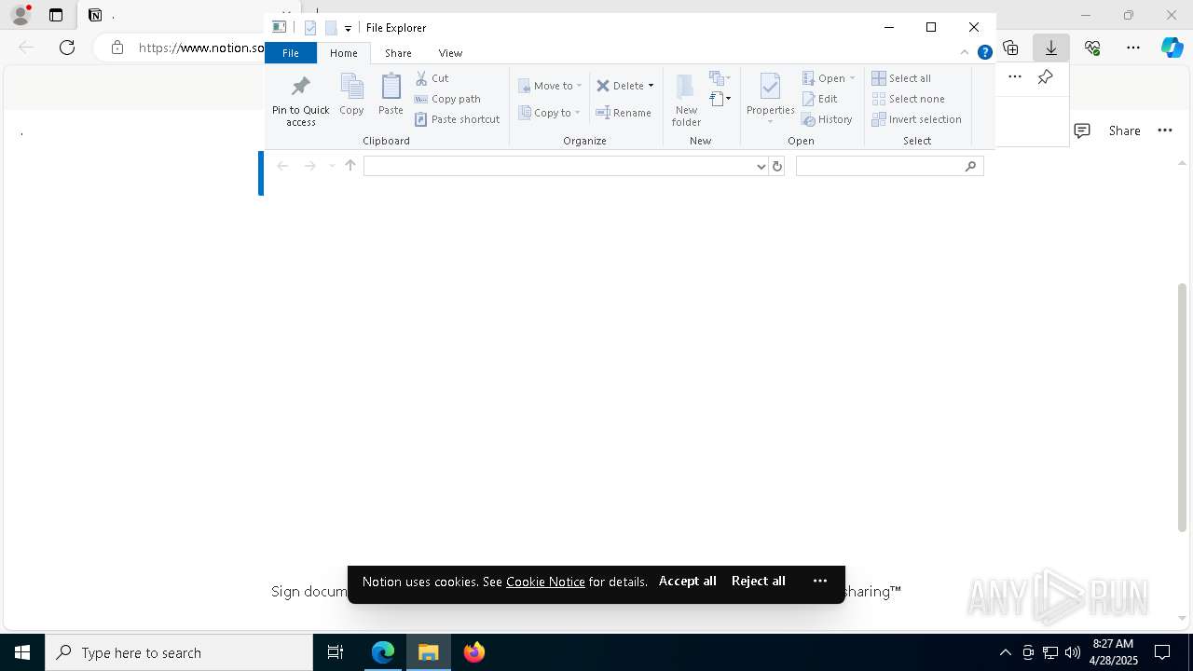
Task: Open the Copy to dropdown
Action: coord(550,113)
